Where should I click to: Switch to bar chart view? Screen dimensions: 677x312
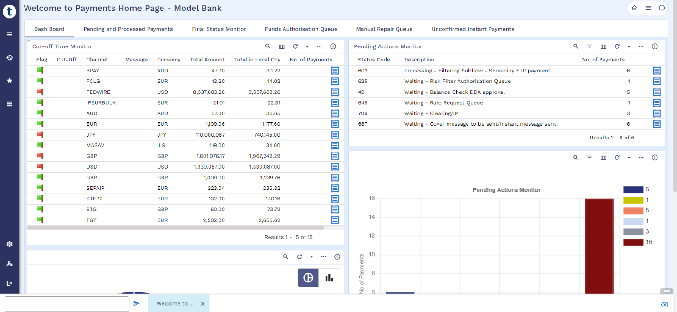pos(329,278)
